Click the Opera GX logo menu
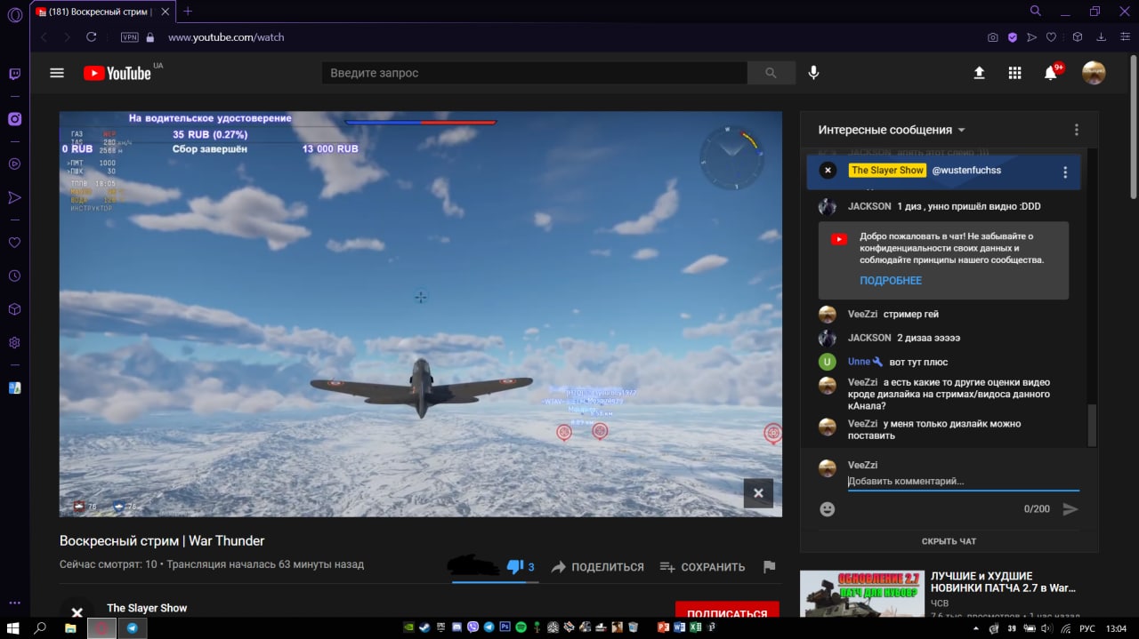Image resolution: width=1139 pixels, height=639 pixels. (x=14, y=14)
